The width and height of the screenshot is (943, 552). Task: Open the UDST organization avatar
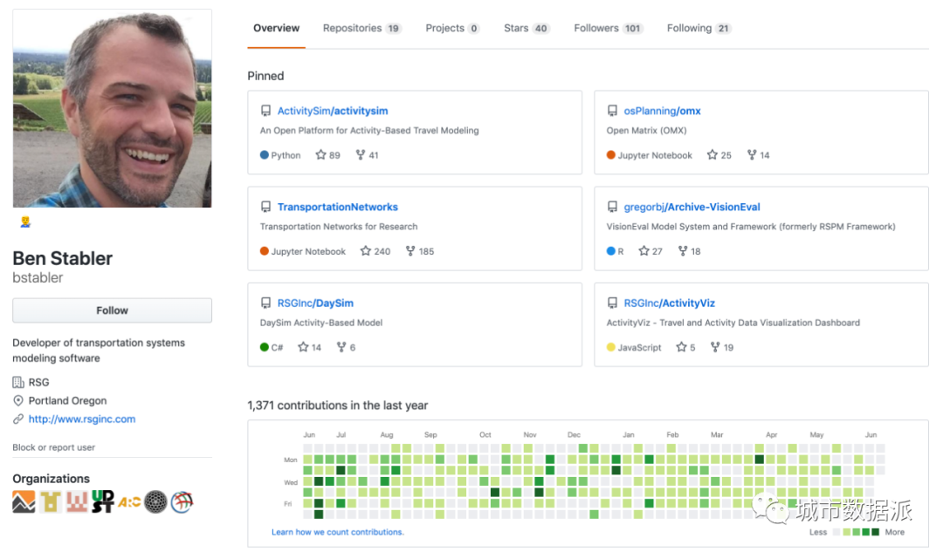tap(103, 501)
